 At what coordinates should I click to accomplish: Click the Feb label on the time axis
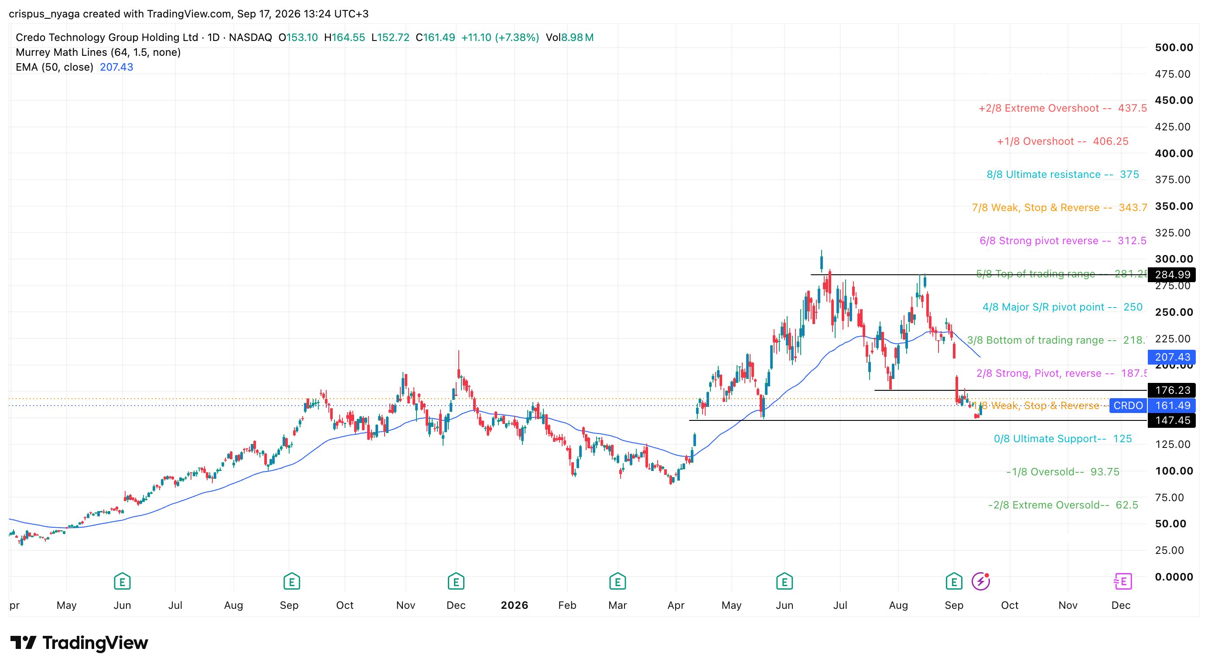click(567, 605)
